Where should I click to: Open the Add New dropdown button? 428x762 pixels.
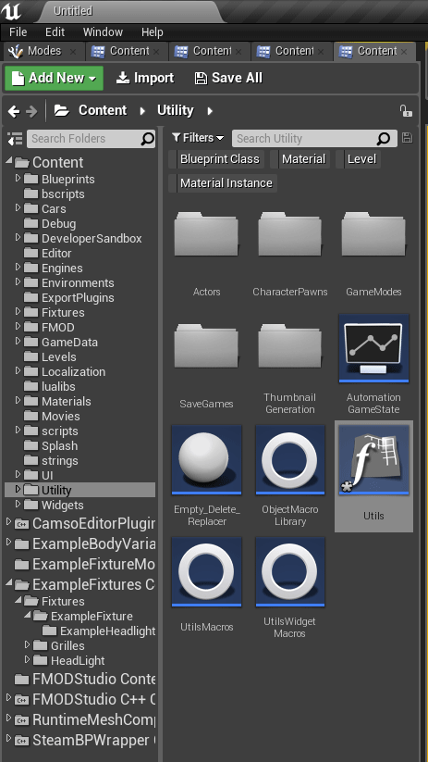coord(54,79)
